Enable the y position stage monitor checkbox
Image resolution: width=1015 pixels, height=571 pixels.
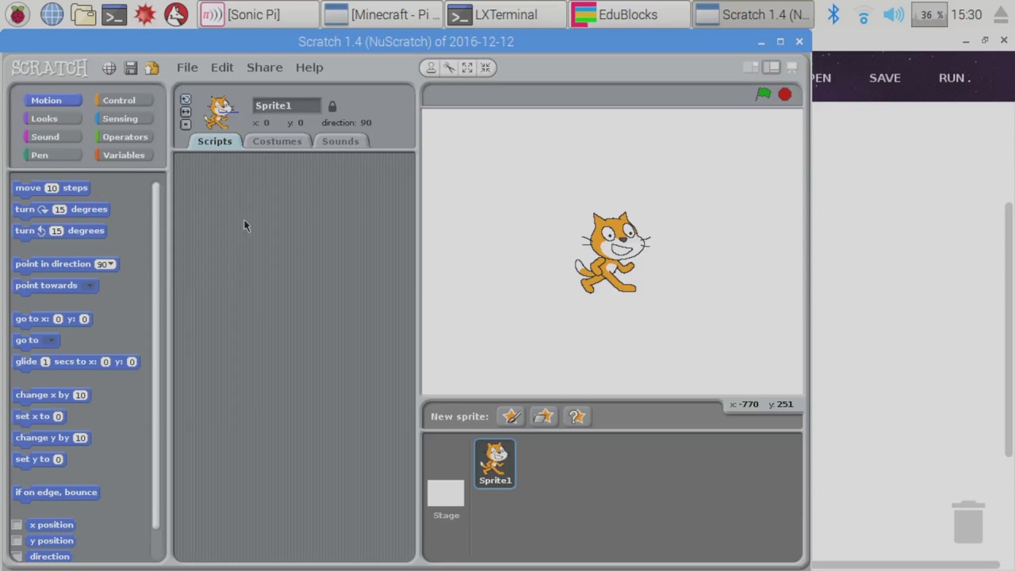(17, 541)
